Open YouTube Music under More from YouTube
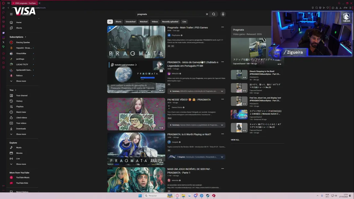 click(x=22, y=177)
